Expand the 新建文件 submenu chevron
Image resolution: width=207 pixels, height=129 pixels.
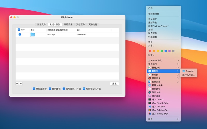(x=178, y=68)
